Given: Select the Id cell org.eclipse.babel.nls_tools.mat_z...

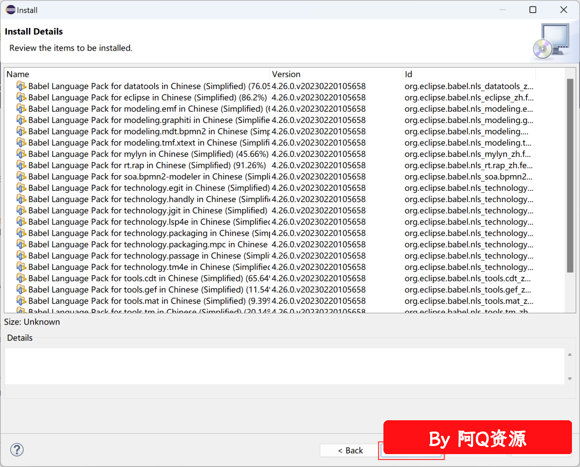Looking at the screenshot, I should pyautogui.click(x=469, y=300).
